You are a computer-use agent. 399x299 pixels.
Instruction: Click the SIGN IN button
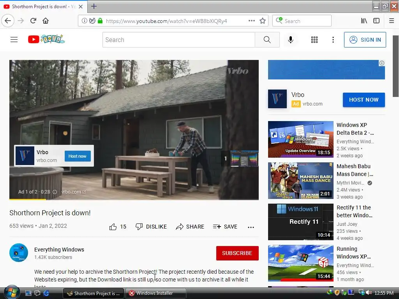point(365,40)
